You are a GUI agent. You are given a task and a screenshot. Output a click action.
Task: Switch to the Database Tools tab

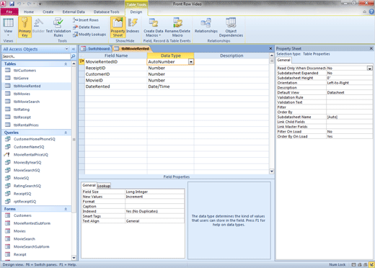tap(106, 12)
